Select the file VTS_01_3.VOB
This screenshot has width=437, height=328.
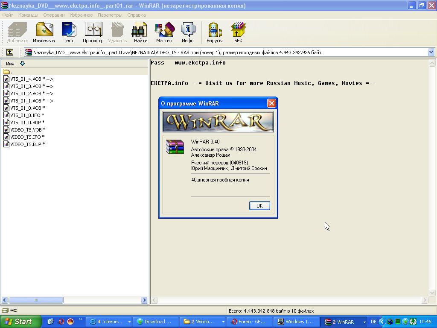pos(28,86)
